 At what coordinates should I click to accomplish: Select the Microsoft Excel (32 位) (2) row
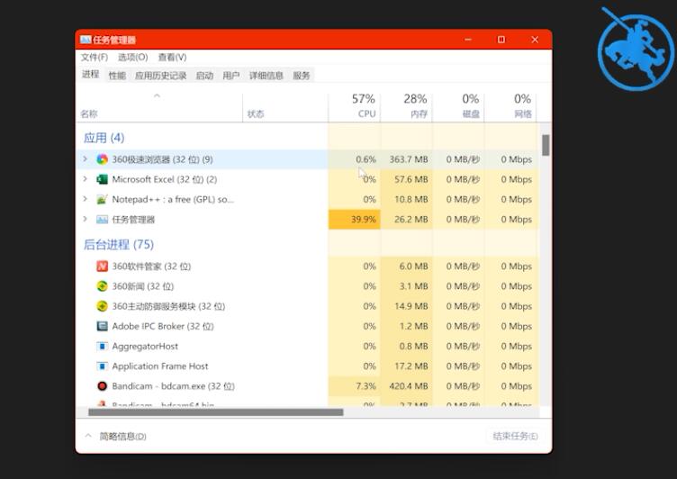coord(307,179)
